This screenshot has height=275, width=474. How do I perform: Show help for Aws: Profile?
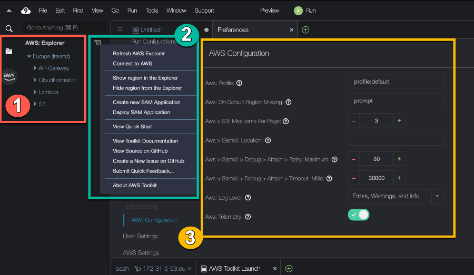239,83
